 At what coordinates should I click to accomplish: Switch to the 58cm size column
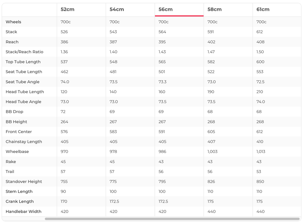point(214,10)
